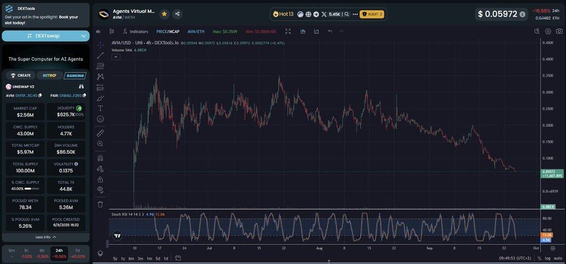Open the RANKING section

tap(75, 76)
